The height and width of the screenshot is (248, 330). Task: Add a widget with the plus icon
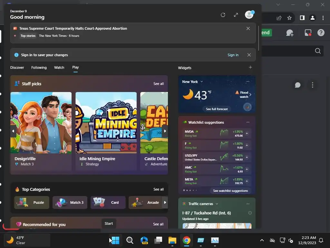pyautogui.click(x=250, y=67)
